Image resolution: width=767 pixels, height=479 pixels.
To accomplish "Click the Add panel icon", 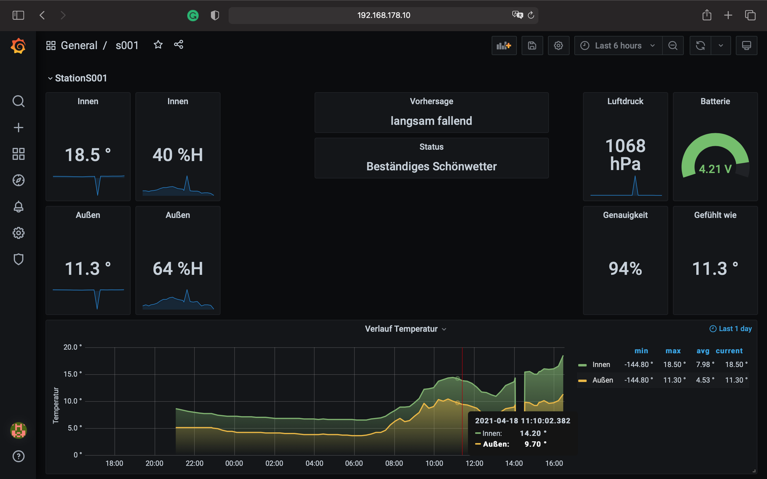I will tap(504, 46).
